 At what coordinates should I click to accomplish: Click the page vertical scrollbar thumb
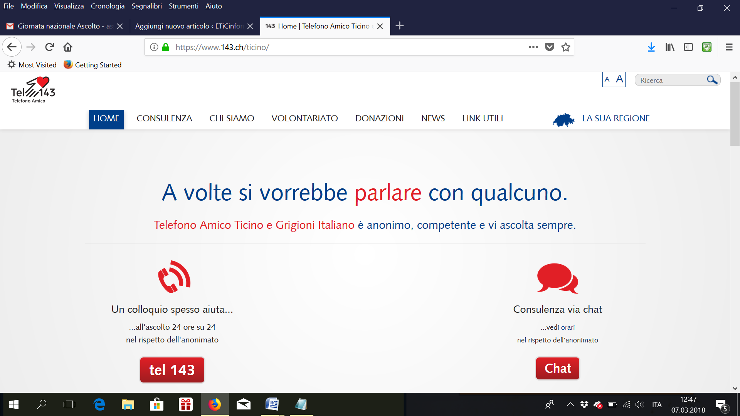tap(735, 114)
